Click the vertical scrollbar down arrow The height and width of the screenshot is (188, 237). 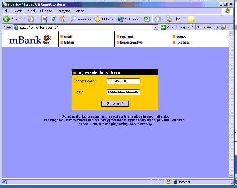(231, 176)
